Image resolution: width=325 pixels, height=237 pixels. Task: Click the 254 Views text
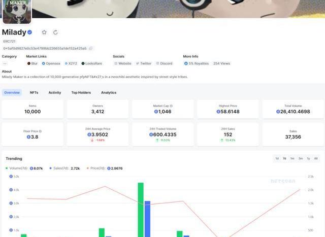221,63
